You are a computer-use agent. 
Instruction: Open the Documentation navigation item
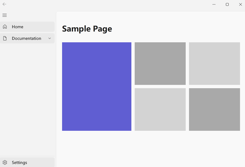[27, 38]
